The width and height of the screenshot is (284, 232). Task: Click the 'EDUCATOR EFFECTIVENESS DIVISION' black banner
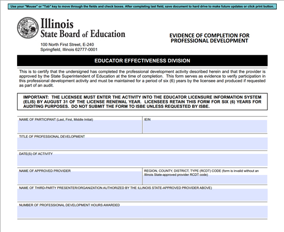tap(143, 60)
